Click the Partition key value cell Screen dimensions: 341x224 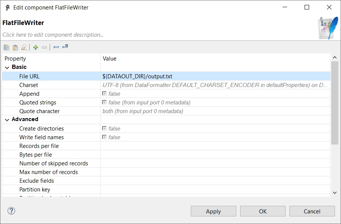point(215,189)
